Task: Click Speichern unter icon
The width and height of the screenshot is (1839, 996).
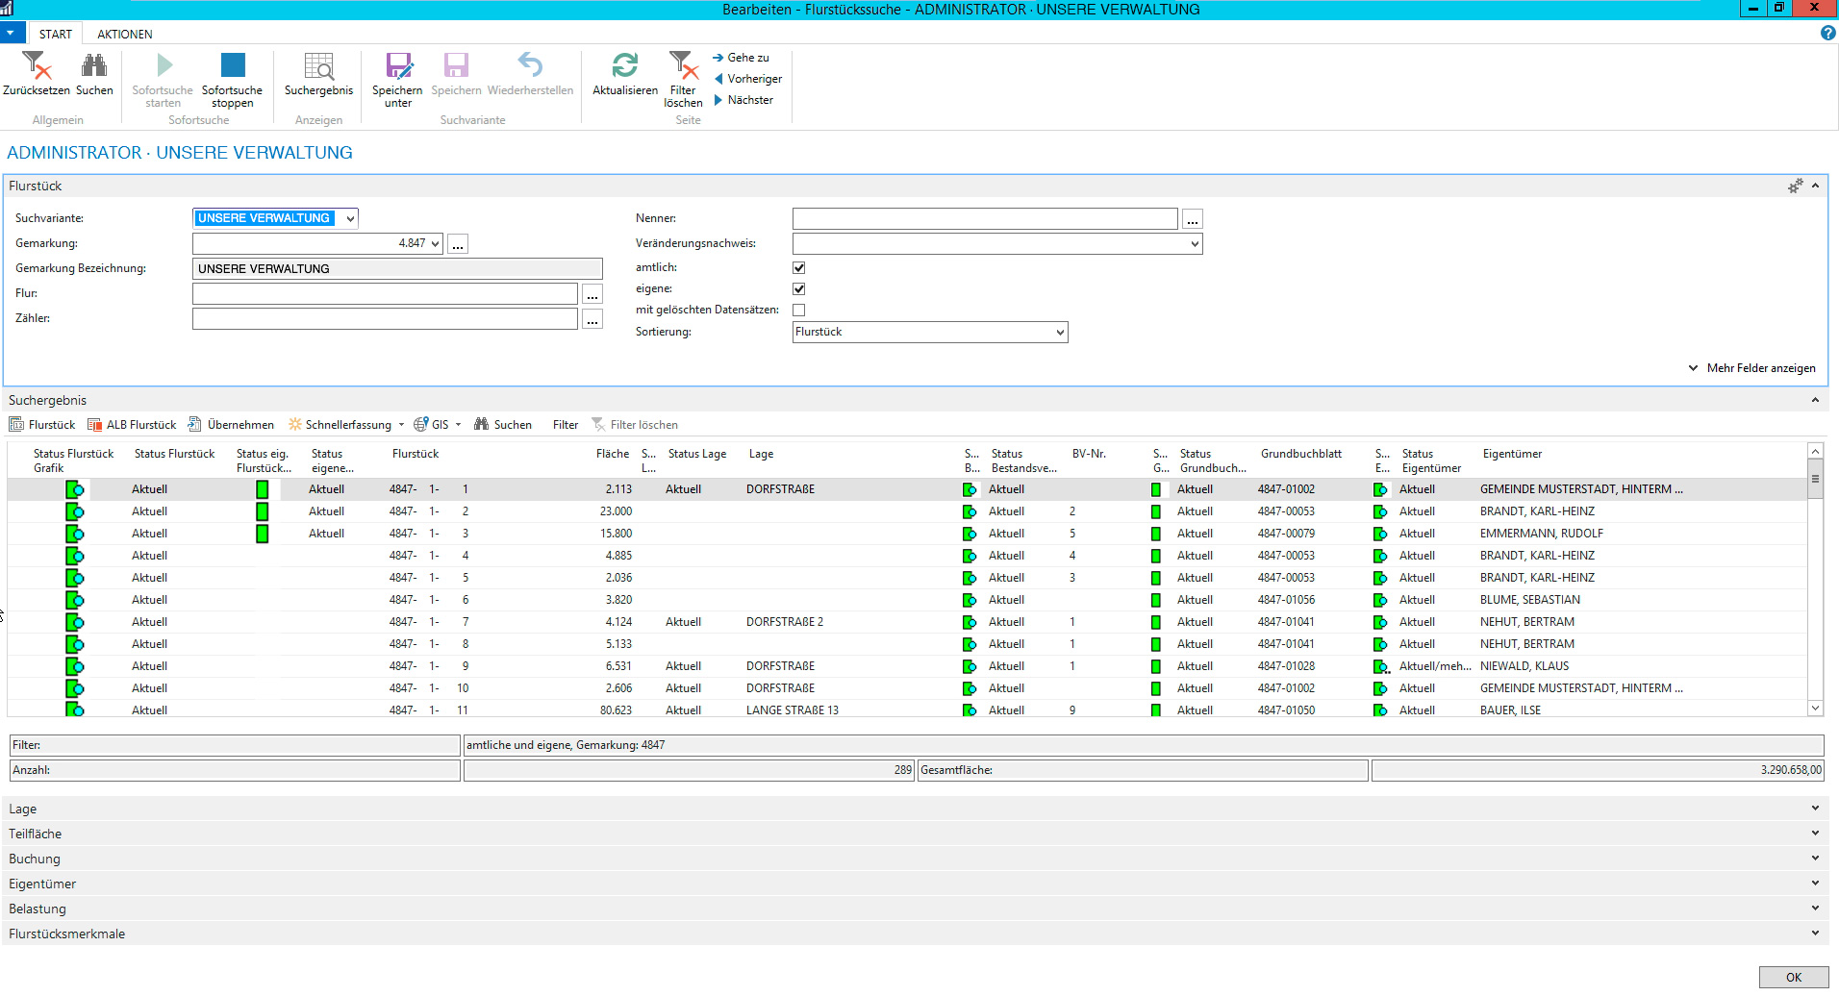Action: pyautogui.click(x=397, y=66)
